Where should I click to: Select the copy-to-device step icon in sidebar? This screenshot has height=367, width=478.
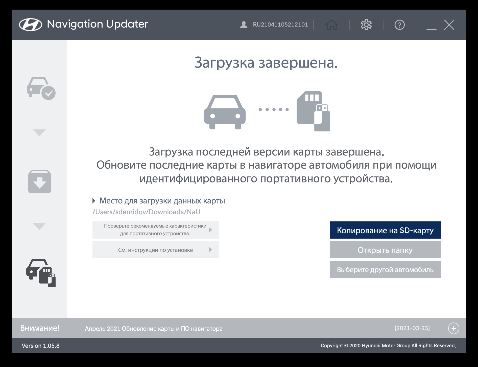[41, 273]
